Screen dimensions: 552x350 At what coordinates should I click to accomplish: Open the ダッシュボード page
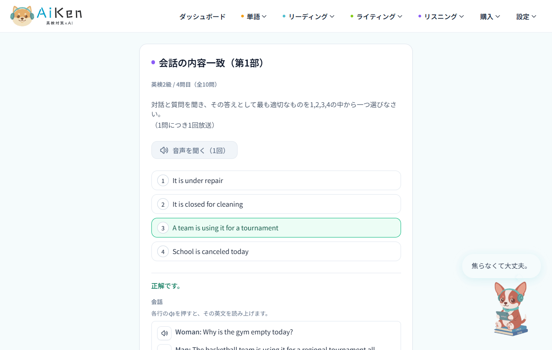[x=202, y=17]
